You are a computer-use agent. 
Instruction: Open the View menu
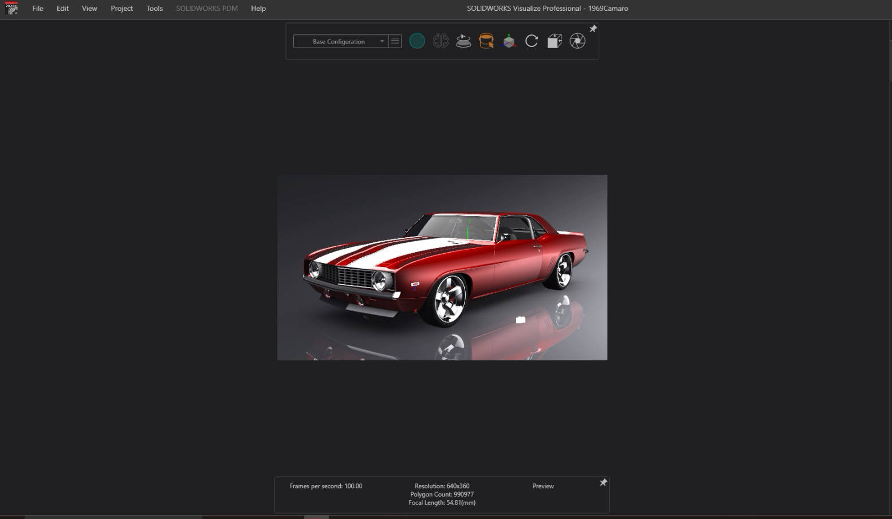tap(89, 9)
